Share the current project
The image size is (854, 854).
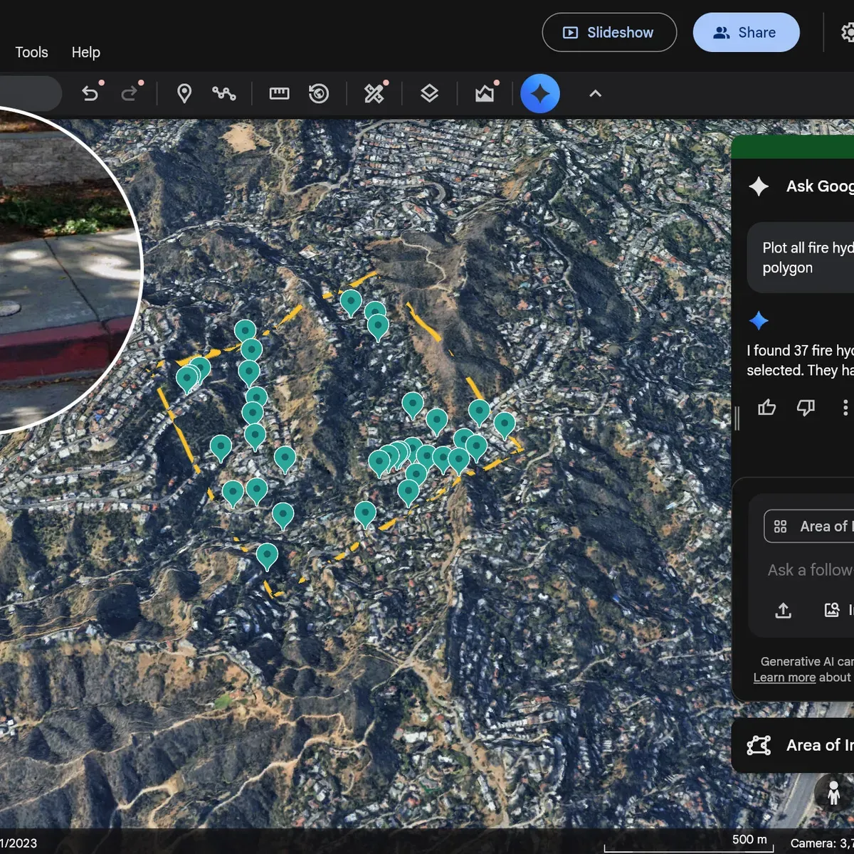[746, 32]
